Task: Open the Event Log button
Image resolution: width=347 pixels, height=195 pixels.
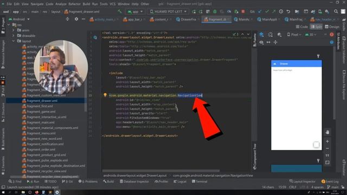Action: click(330, 181)
